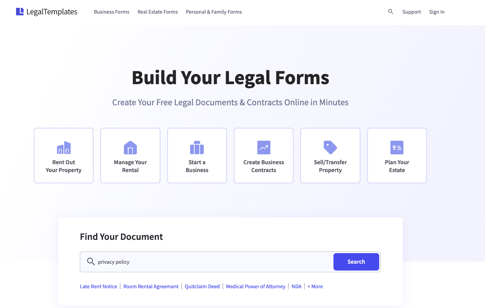Click the buildings icon for Rent Out
Screen dimensions: 485x308
(x=64, y=148)
